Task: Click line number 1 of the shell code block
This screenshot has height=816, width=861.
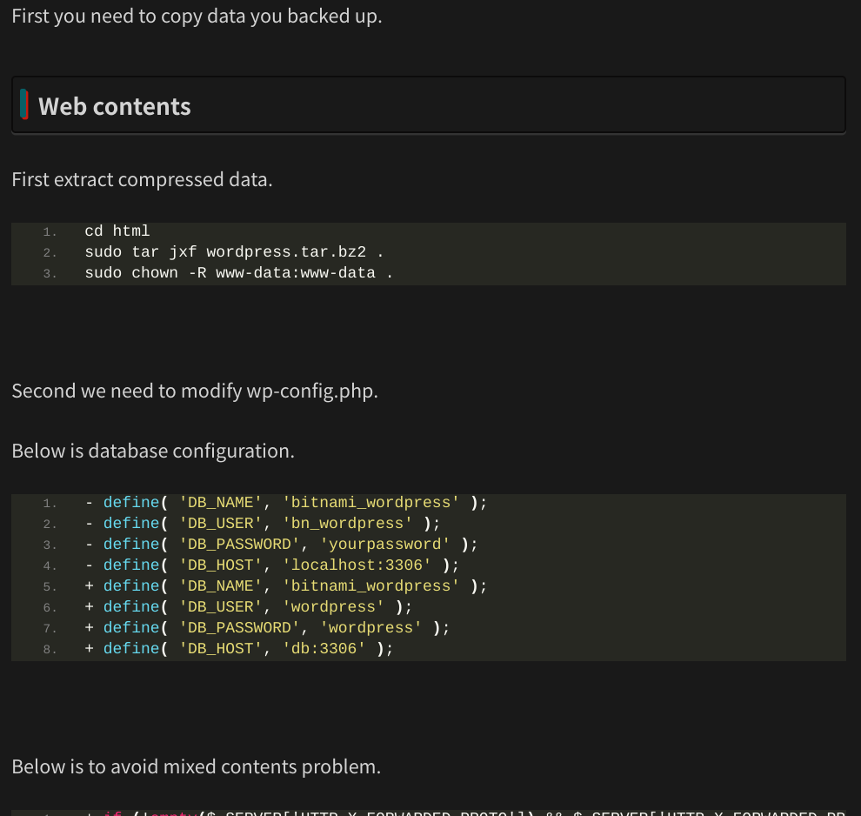Action: 50,232
